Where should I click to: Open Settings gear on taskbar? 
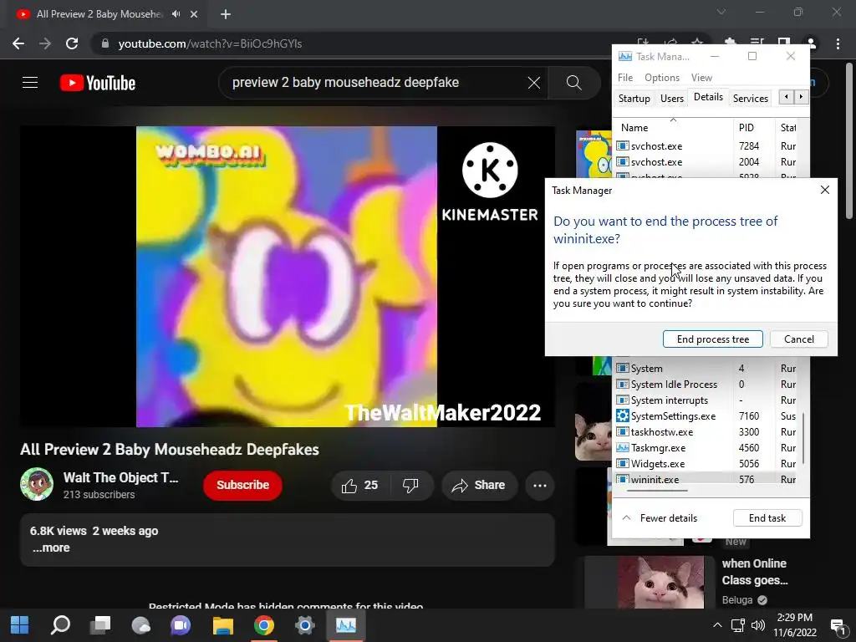pos(304,625)
